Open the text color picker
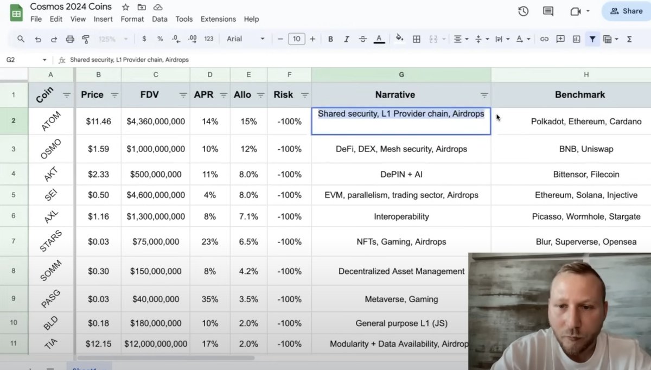This screenshot has height=370, width=651. point(379,39)
